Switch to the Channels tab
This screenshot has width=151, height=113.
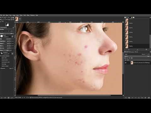131,52
